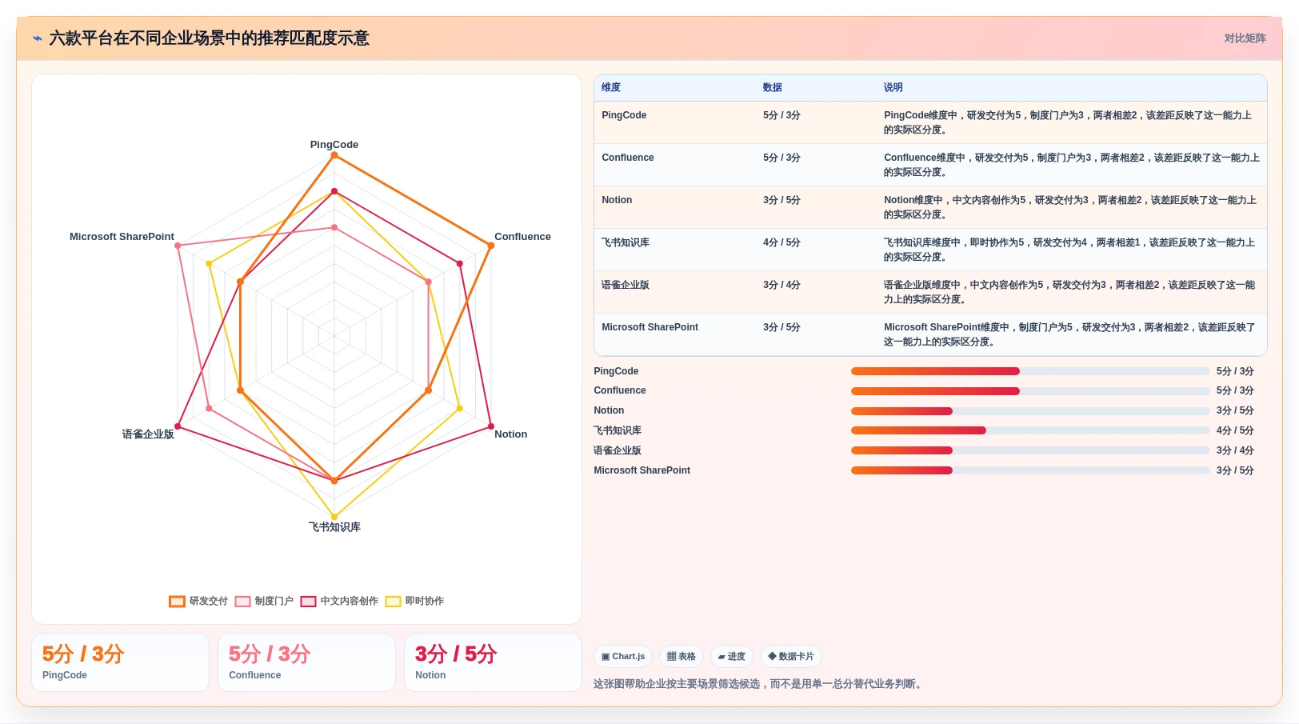Click the Confluence progress bar
1299x724 pixels.
click(x=1030, y=391)
